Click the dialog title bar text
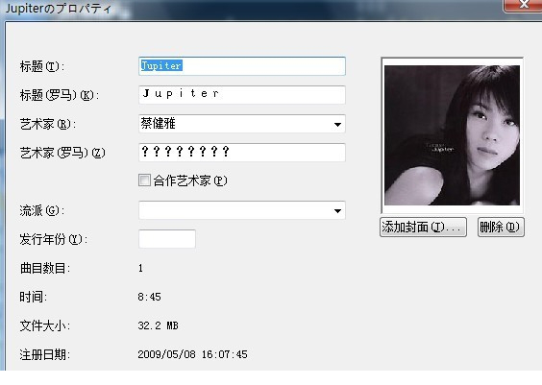This screenshot has width=542, height=385. [x=58, y=9]
